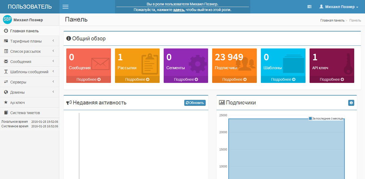The width and height of the screenshot is (365, 179).
Task: Click the bar chart icon by Подписчики
Action: (x=222, y=103)
